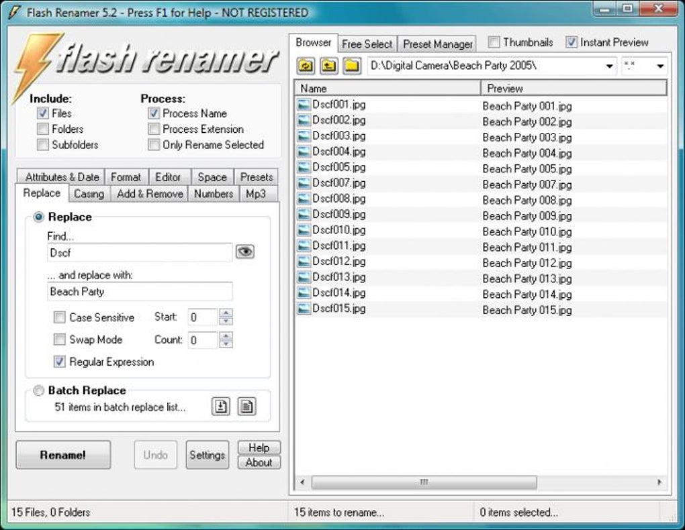Screen dimensions: 685x530
Task: Select the Batch Replace radio button
Action: click(x=39, y=390)
